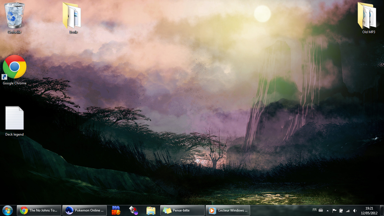Click the Deck legend file label

tap(15, 134)
